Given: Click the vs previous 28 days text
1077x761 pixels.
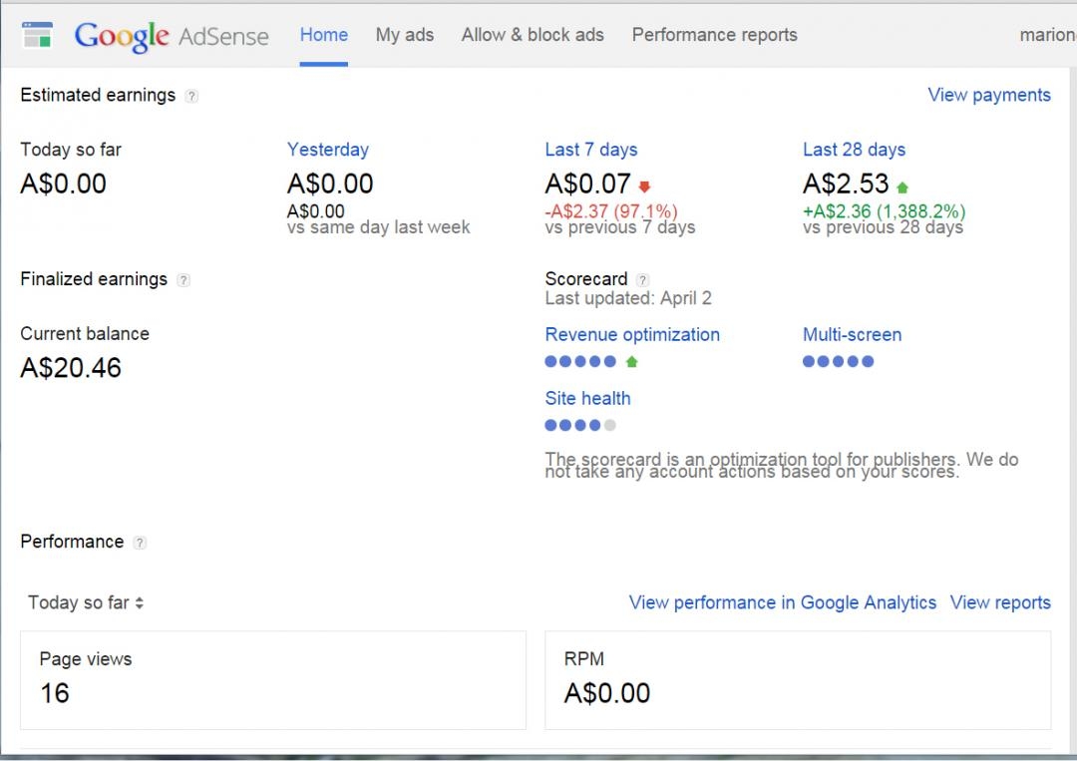Looking at the screenshot, I should point(883,227).
